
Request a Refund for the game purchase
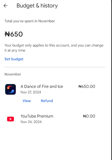pos(47,101)
